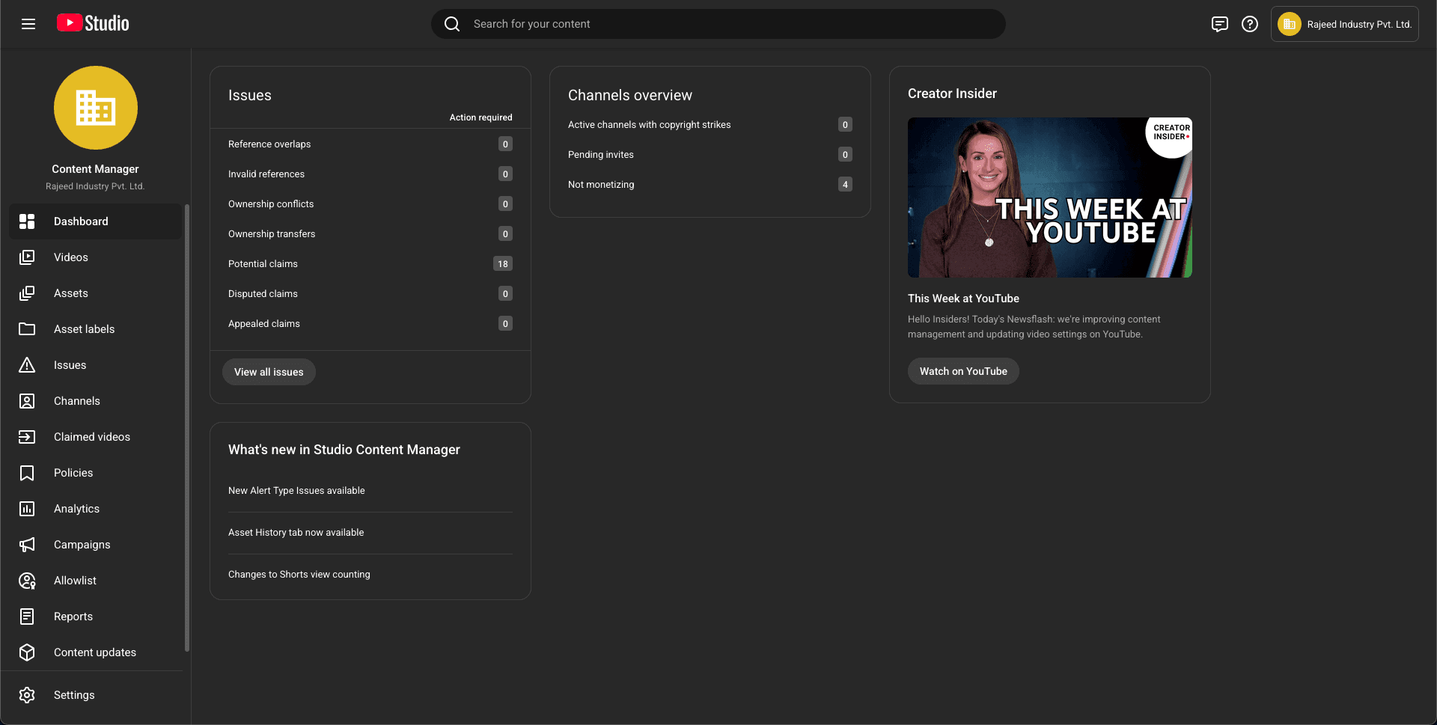This screenshot has height=725, width=1437.
Task: Click the Settings gear icon
Action: (x=27, y=695)
